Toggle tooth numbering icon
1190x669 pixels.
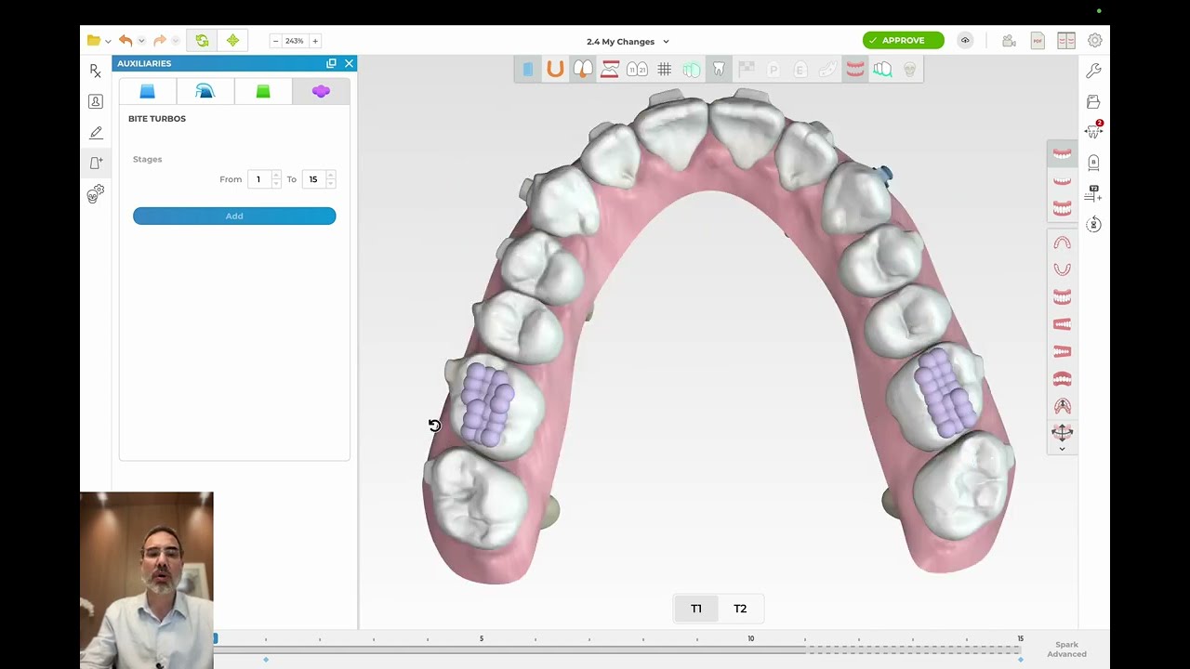(x=637, y=69)
